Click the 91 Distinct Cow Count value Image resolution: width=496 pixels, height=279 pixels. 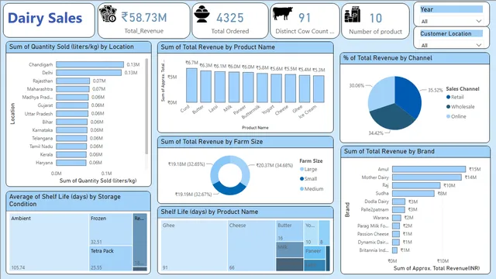[305, 18]
